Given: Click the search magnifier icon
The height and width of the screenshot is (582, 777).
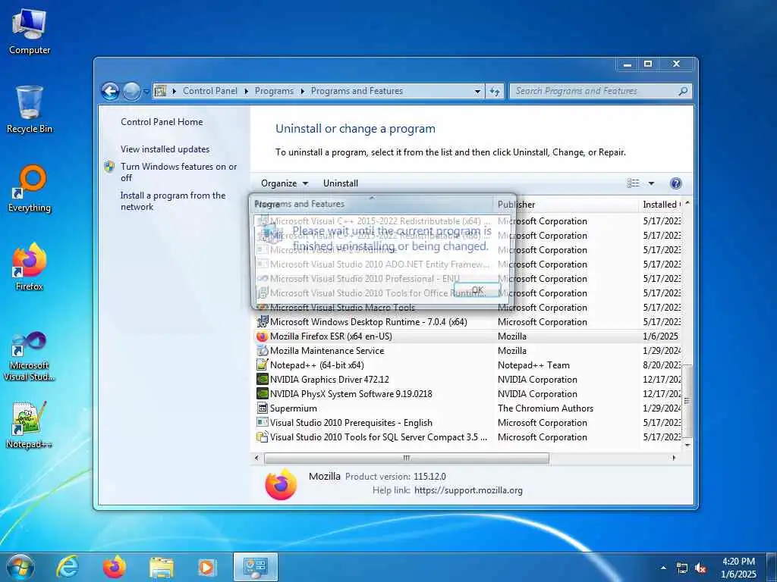Looking at the screenshot, I should pyautogui.click(x=683, y=91).
